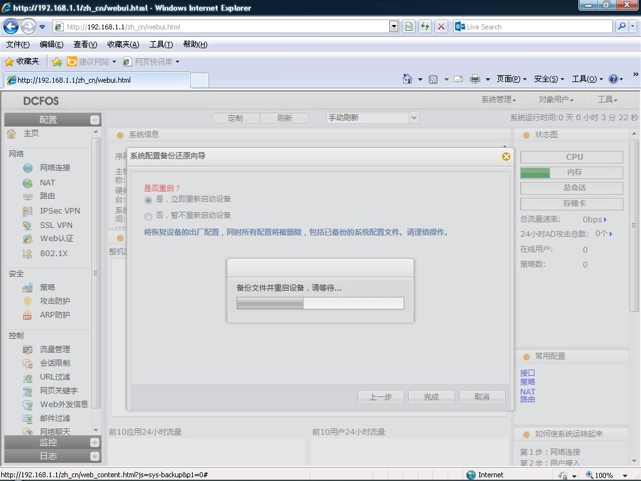The image size is (641, 481).
Task: Open NAT in the sidebar
Action: 47,182
